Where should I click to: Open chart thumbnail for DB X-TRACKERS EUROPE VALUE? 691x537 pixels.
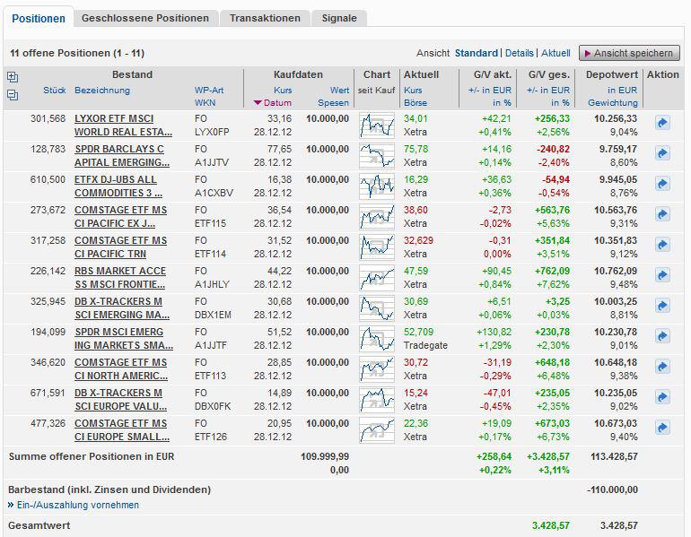coord(377,399)
